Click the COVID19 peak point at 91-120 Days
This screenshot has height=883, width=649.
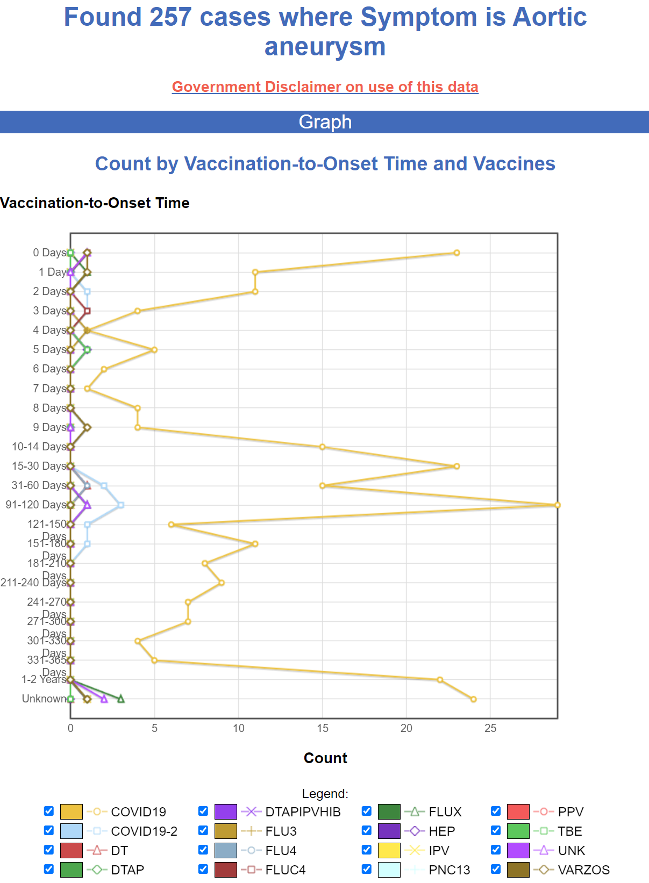coord(557,505)
